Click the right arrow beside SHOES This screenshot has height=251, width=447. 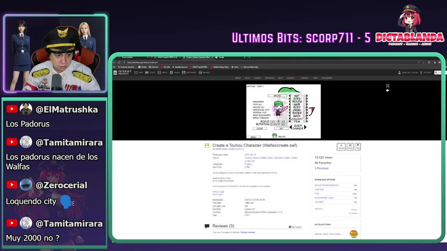point(307,113)
